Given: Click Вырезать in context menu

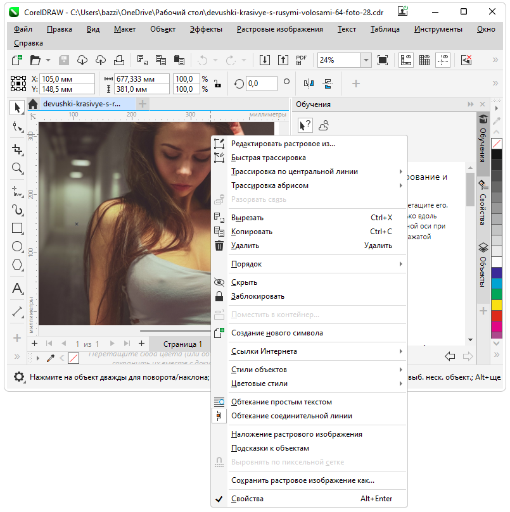Looking at the screenshot, I should [309, 218].
